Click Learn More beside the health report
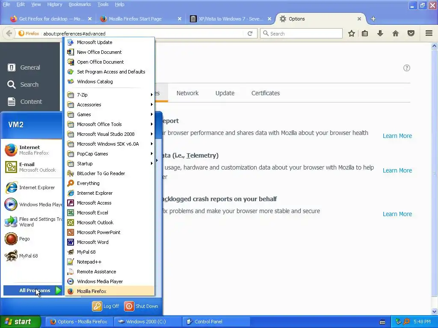This screenshot has width=438, height=328. point(397,136)
